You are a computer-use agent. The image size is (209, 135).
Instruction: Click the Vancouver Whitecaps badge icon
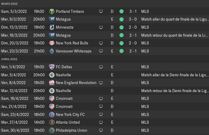click(52, 51)
